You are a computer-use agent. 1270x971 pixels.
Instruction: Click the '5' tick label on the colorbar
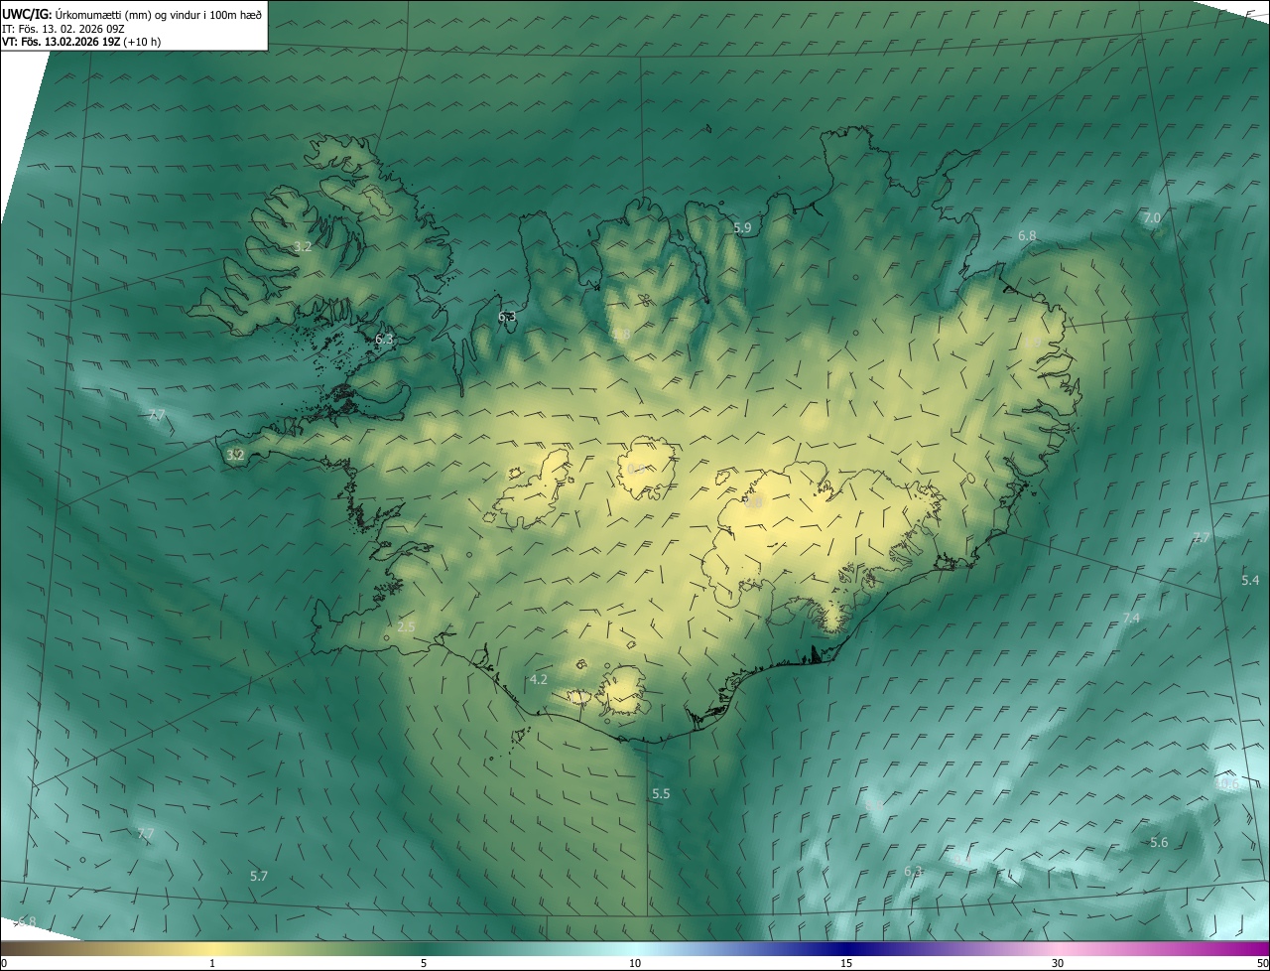click(x=424, y=963)
